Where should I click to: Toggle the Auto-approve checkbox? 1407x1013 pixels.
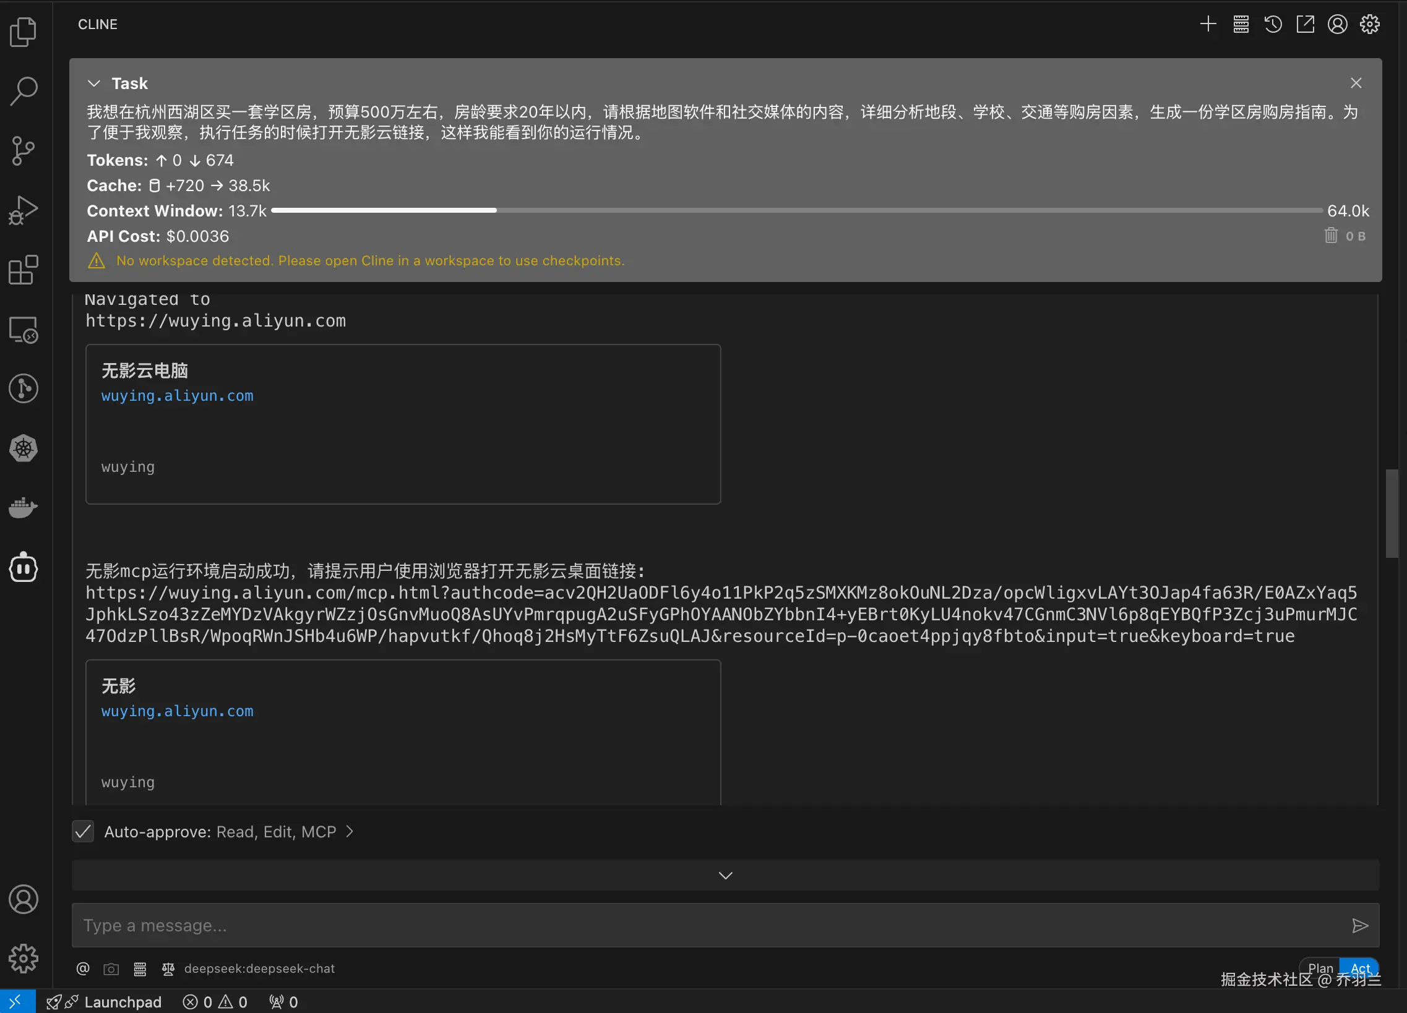(x=83, y=831)
